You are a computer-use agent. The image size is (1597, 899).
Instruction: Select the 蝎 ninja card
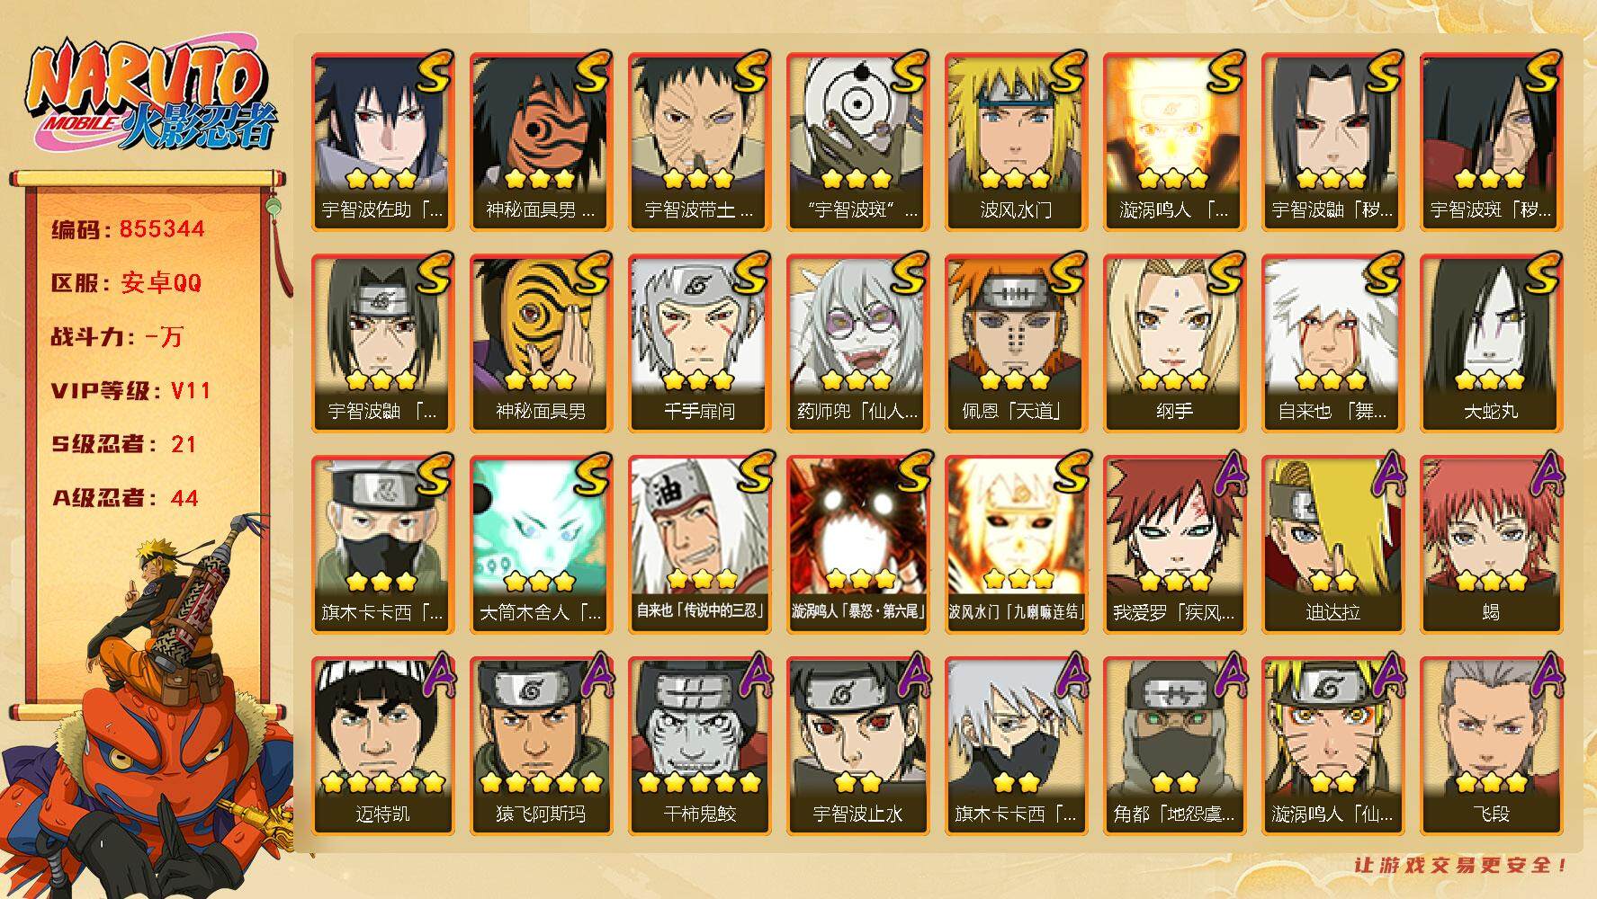point(1491,544)
